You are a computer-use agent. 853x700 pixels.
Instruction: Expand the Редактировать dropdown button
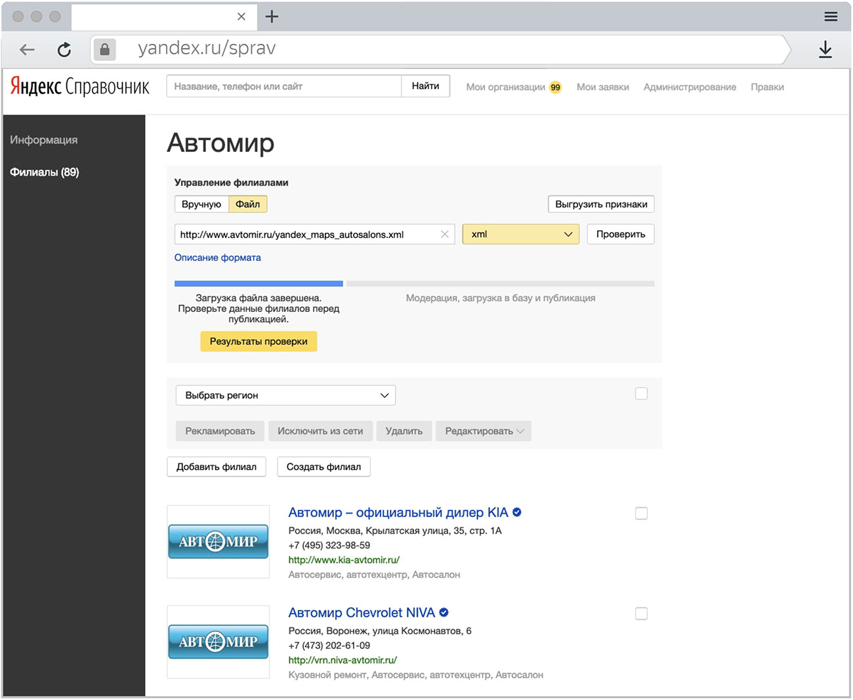(x=484, y=431)
